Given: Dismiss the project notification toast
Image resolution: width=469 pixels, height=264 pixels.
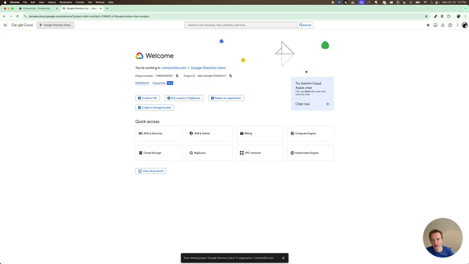Looking at the screenshot, I should 283,258.
